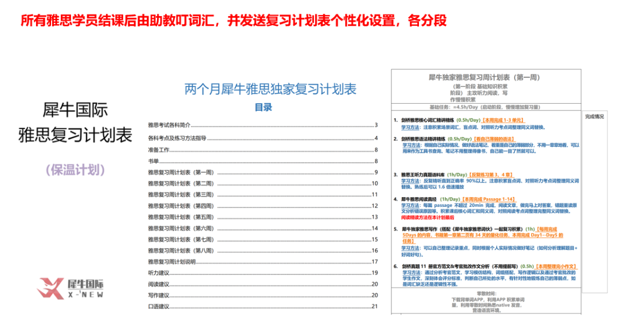Click the 犀牛国际 X-NEW logo
Viewport: 619px width, 318px height.
(72, 288)
